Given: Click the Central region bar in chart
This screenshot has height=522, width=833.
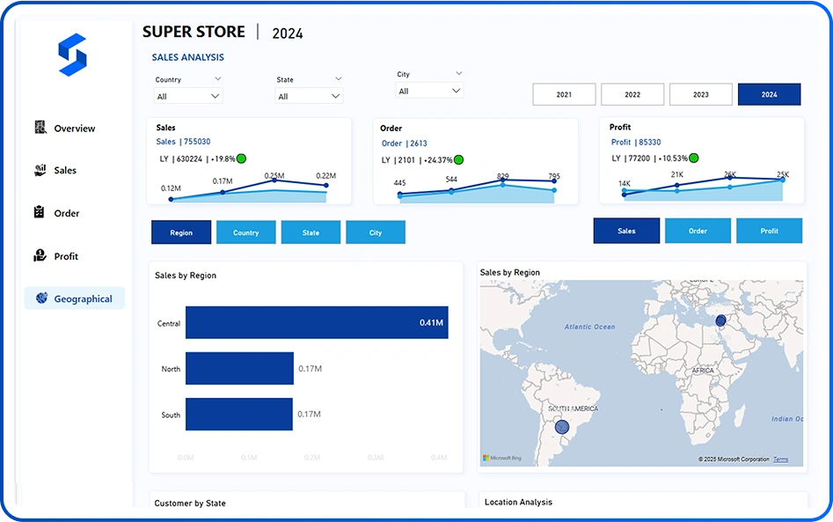Looking at the screenshot, I should (x=317, y=323).
